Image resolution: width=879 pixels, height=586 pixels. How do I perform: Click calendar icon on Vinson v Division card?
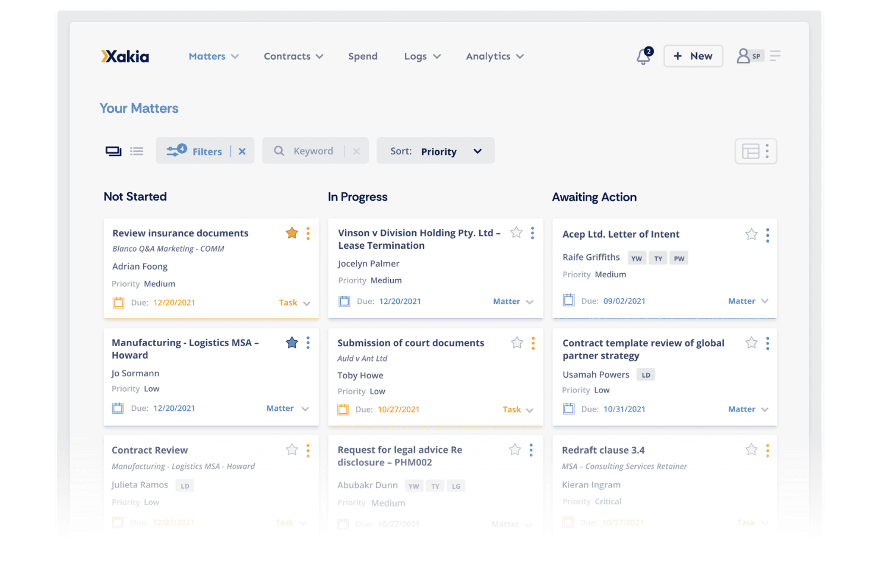click(x=344, y=301)
